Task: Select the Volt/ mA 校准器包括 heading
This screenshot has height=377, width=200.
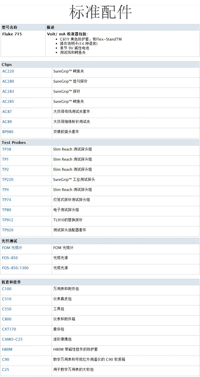Action: [67, 34]
